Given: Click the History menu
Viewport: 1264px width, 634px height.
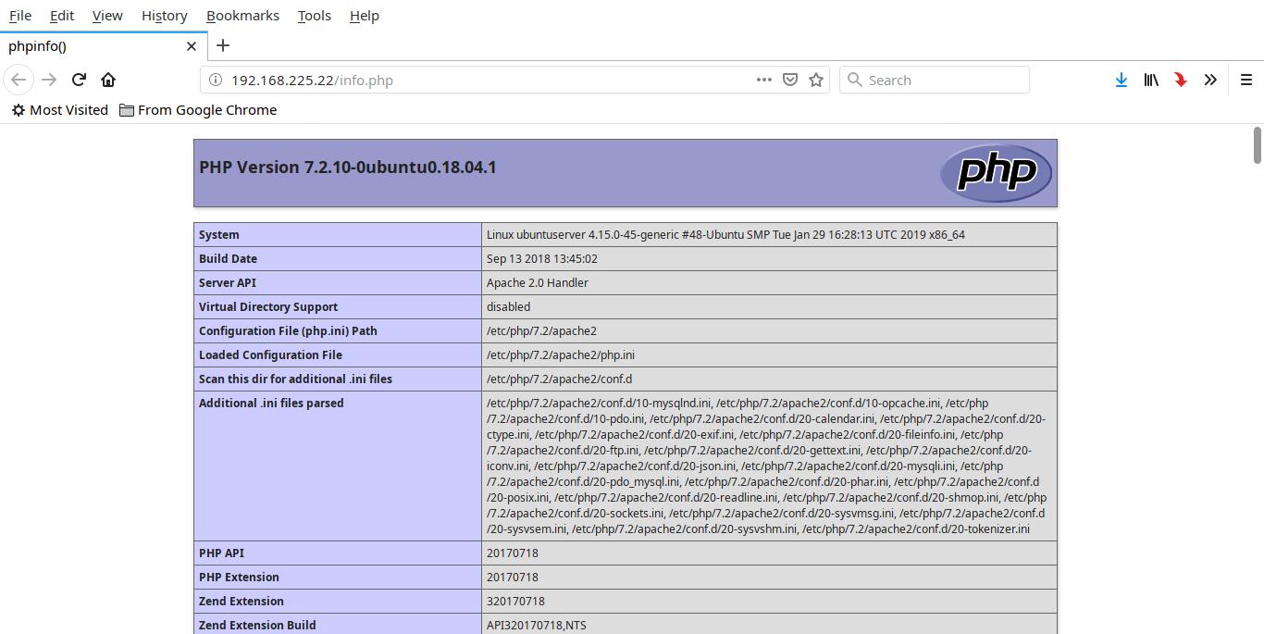Looking at the screenshot, I should pyautogui.click(x=164, y=16).
